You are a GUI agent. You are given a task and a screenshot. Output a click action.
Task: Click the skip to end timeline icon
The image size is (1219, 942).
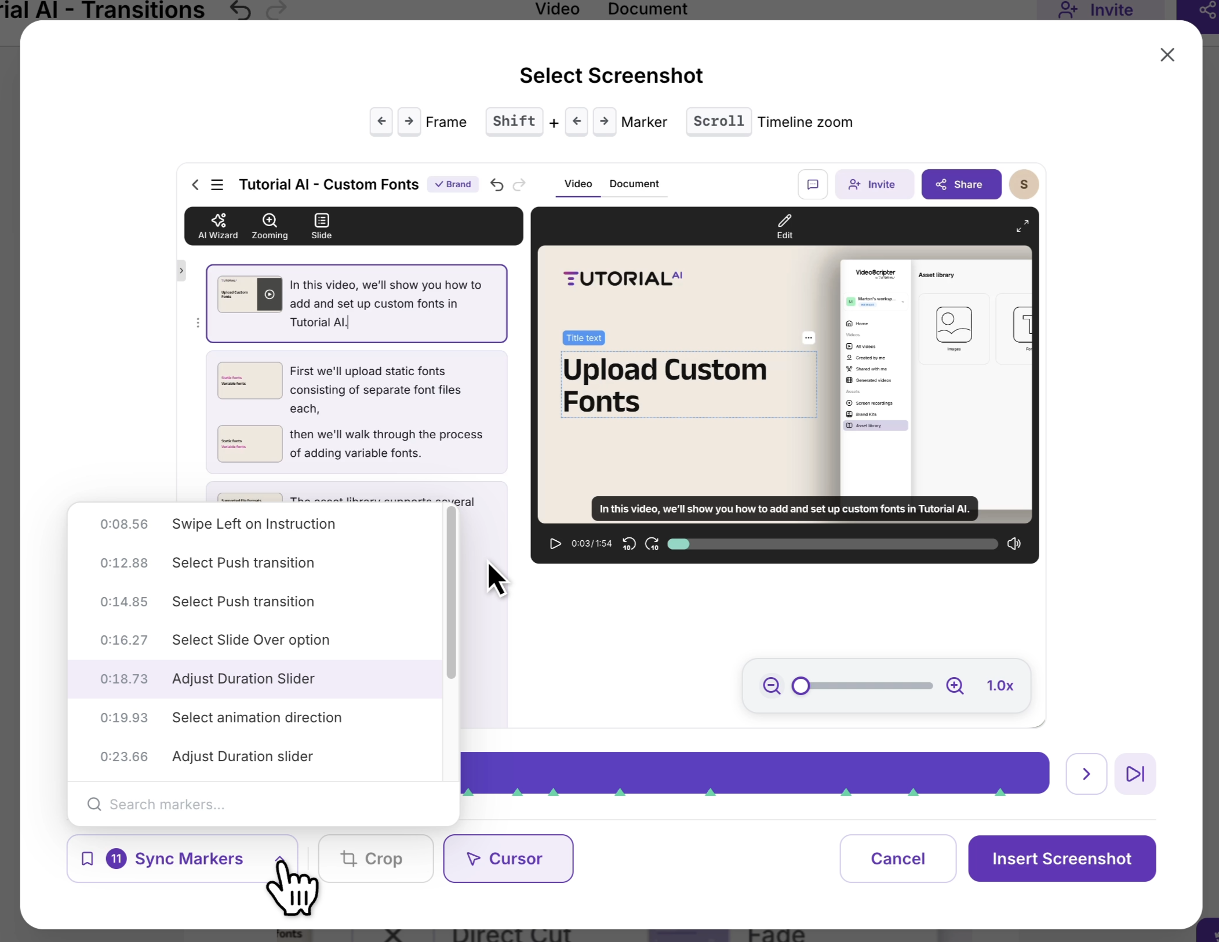(1134, 774)
